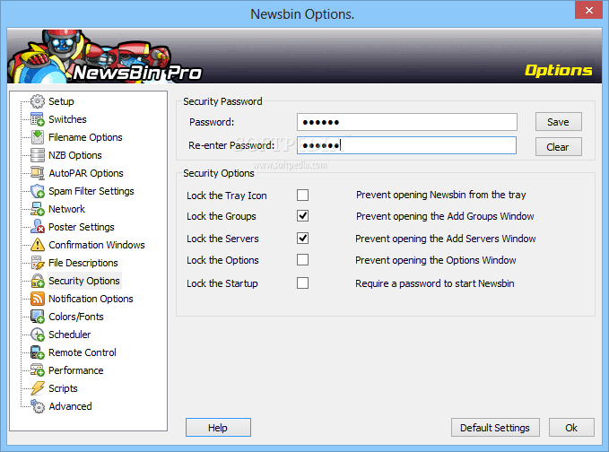Open File Descriptions page

[83, 263]
